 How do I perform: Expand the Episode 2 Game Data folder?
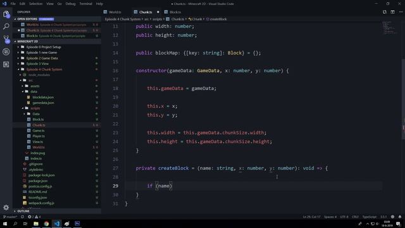point(42,58)
